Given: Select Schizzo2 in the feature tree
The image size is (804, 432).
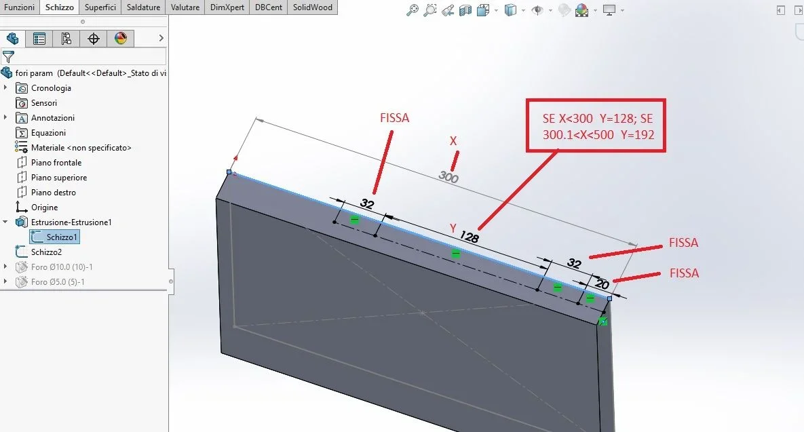Looking at the screenshot, I should [46, 252].
